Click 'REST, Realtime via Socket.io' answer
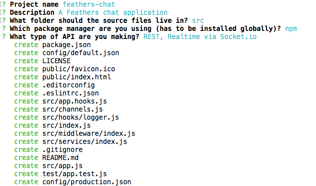Screen dimensions: 316x186 pyautogui.click(x=200, y=37)
